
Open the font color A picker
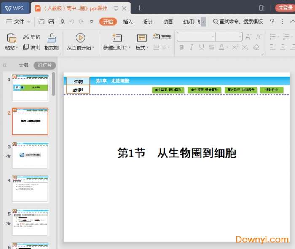coord(222,47)
